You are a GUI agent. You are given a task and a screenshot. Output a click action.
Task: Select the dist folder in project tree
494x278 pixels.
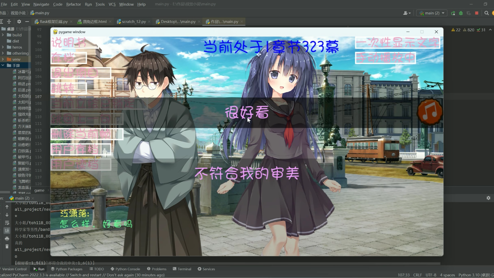(16, 41)
